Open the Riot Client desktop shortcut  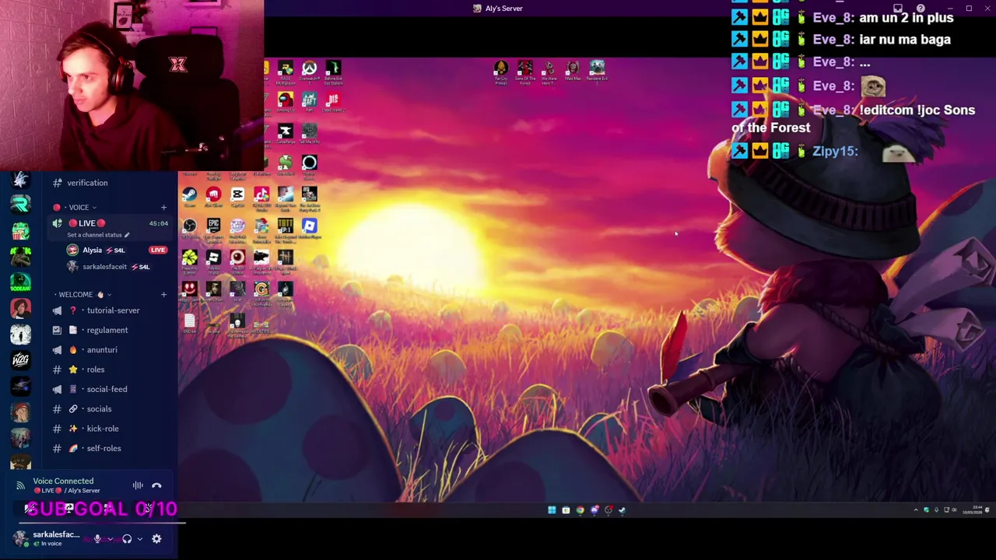pos(214,194)
